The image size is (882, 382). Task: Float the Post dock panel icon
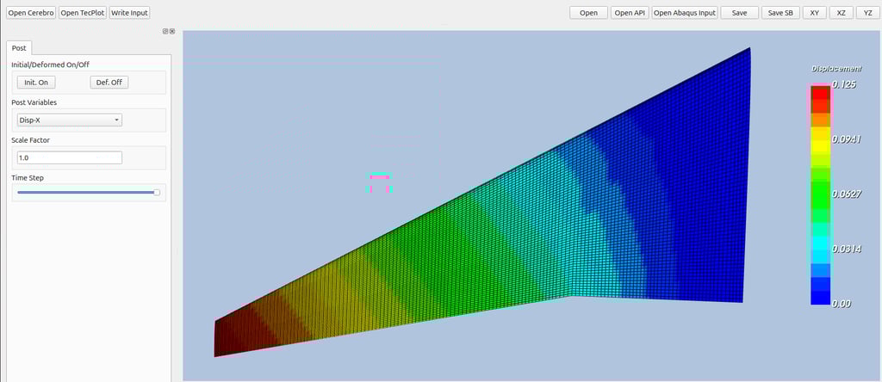tap(165, 32)
